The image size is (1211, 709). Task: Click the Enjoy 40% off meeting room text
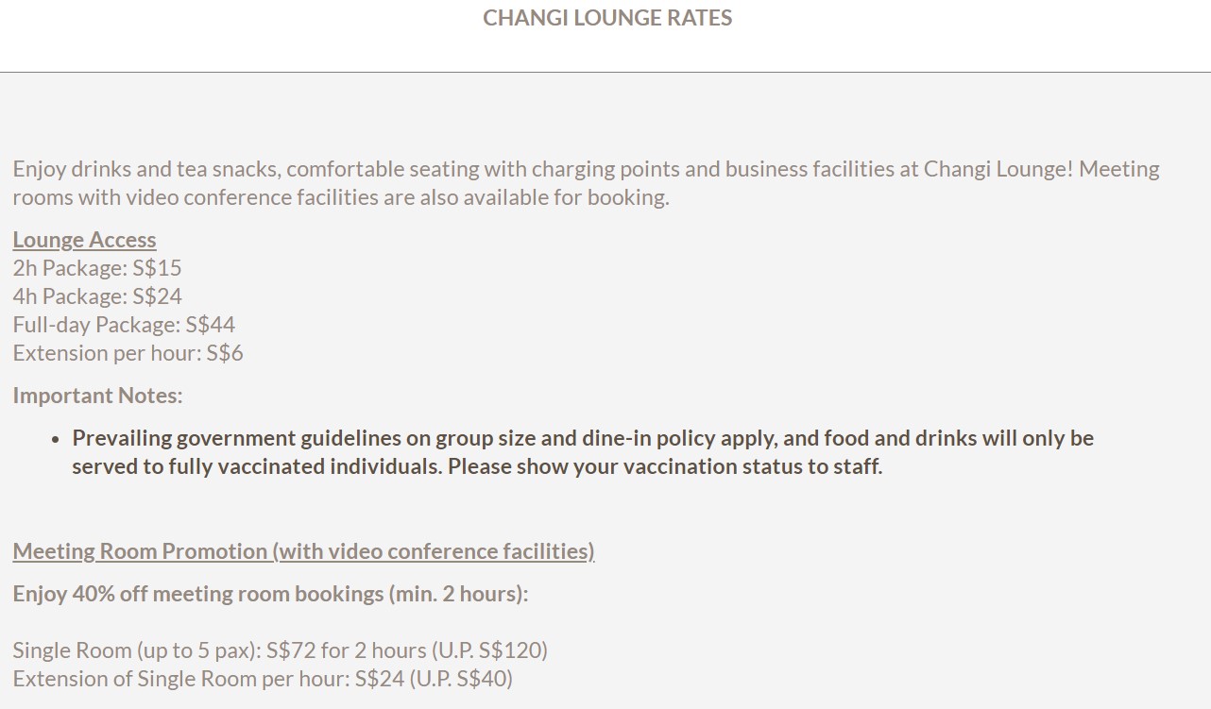point(198,594)
